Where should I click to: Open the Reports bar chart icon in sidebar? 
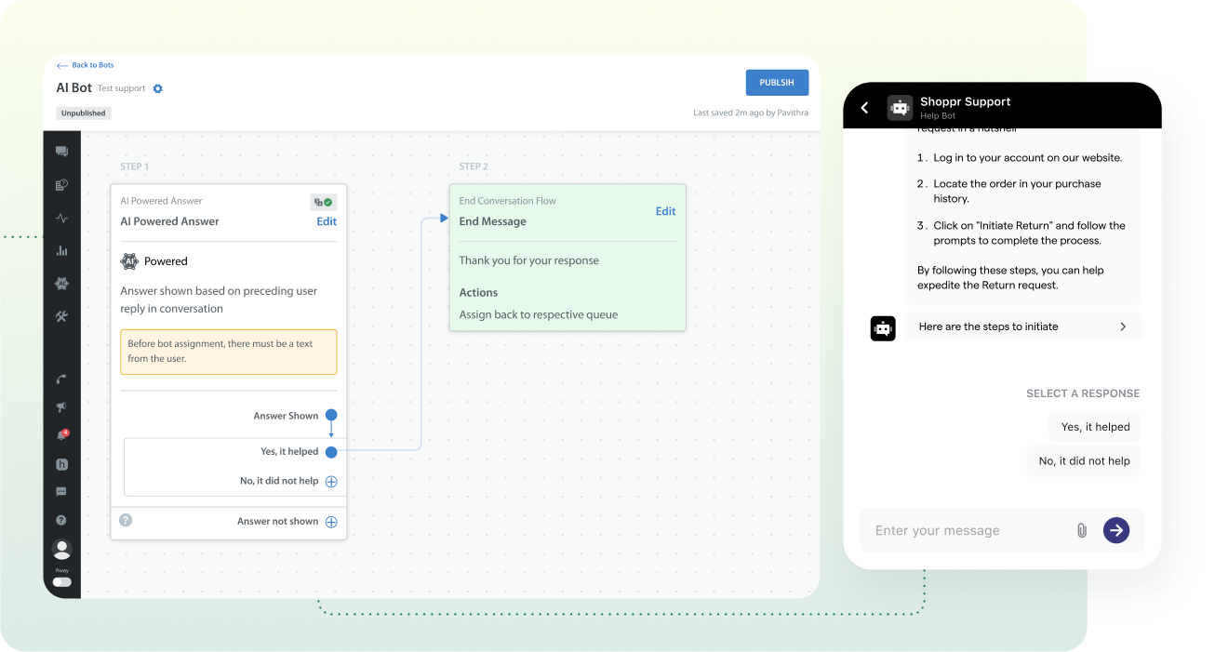[x=61, y=250]
